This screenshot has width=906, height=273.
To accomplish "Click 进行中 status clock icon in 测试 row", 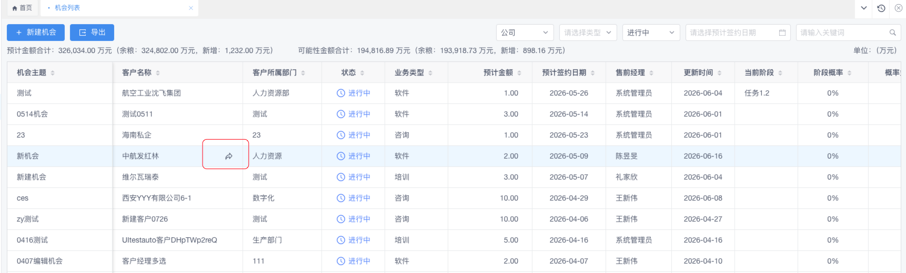I will click(x=341, y=93).
